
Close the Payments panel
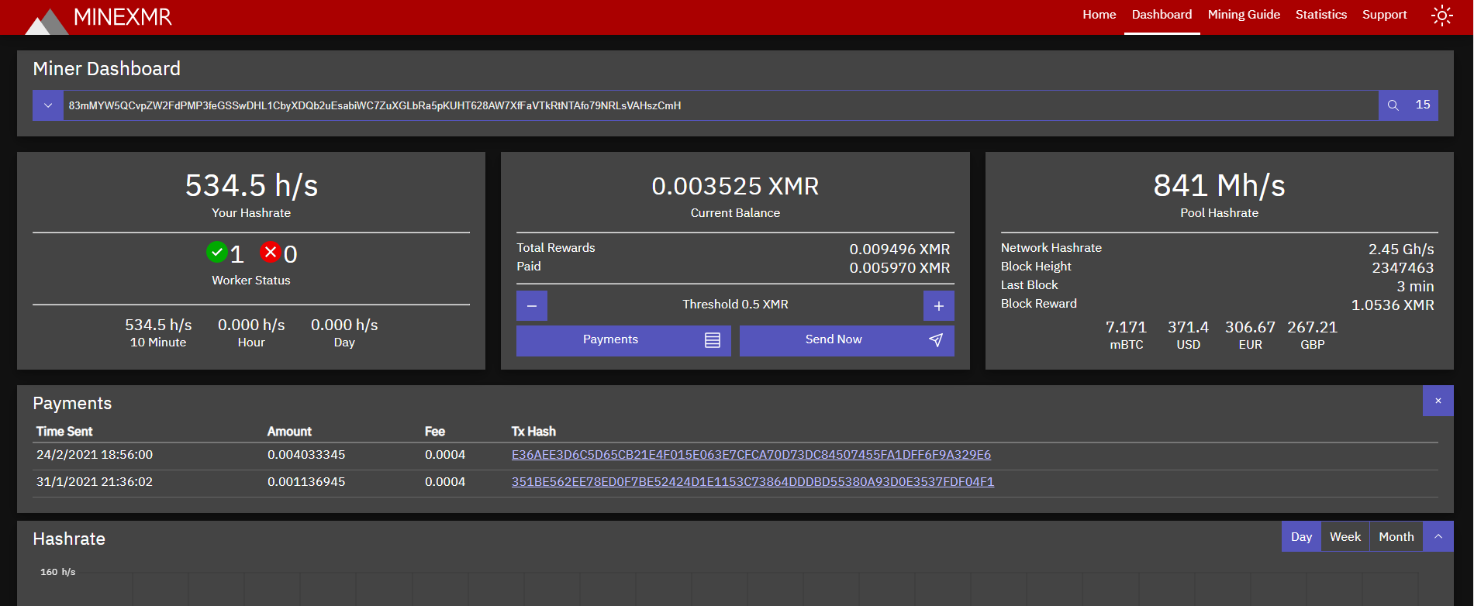click(1438, 401)
